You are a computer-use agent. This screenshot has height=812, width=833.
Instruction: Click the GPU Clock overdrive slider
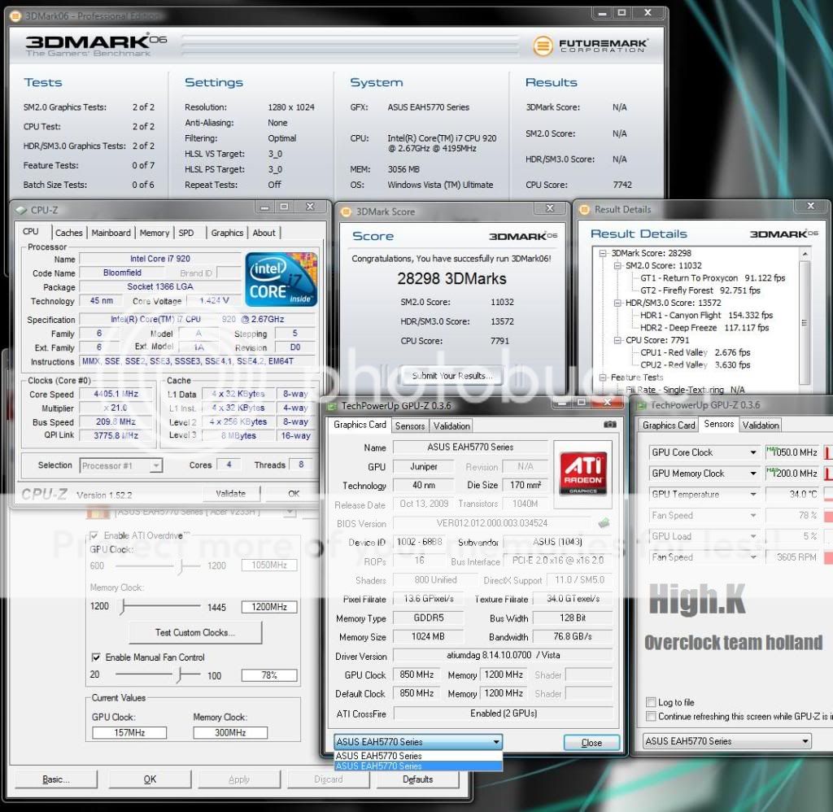pyautogui.click(x=157, y=566)
